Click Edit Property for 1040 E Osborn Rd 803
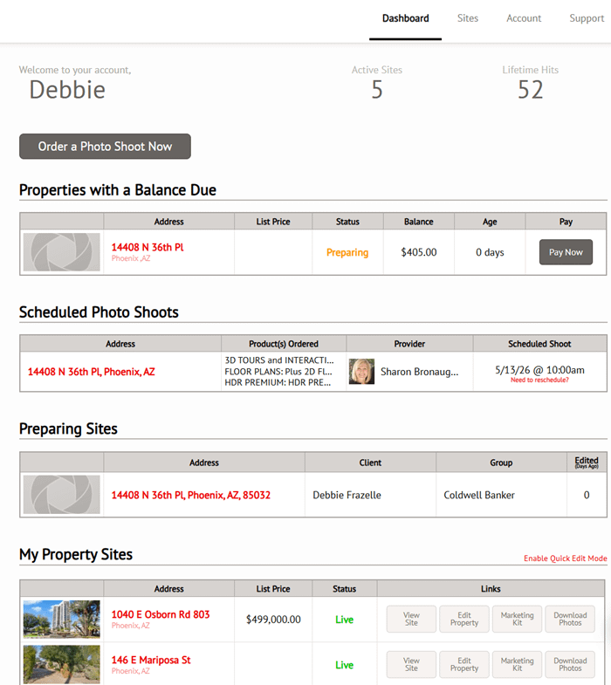Screen dimensions: 611x685 click(x=464, y=619)
